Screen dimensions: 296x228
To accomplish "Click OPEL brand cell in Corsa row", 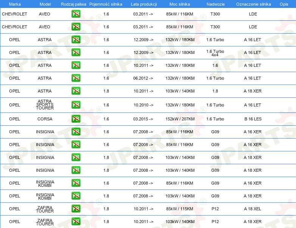I will 14,119.
